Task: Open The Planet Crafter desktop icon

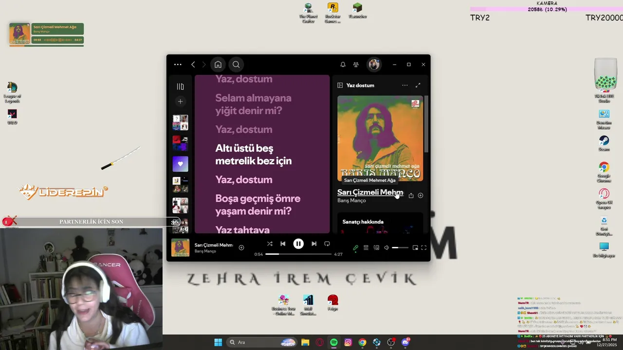Action: point(308,13)
